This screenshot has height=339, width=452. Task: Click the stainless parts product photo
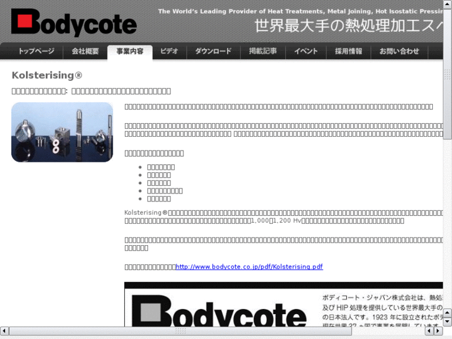coord(62,132)
